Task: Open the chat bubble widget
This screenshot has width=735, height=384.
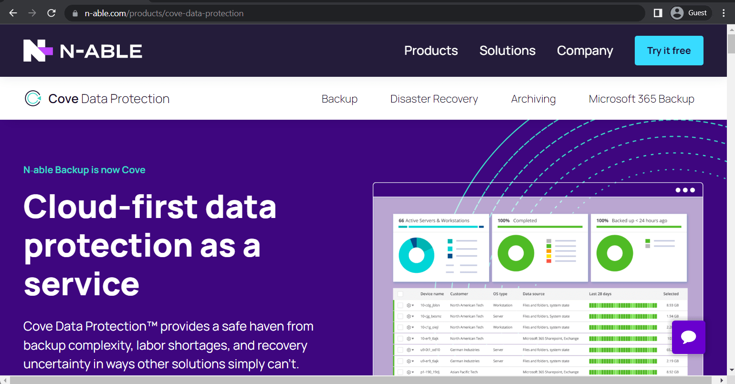Action: [x=688, y=337]
